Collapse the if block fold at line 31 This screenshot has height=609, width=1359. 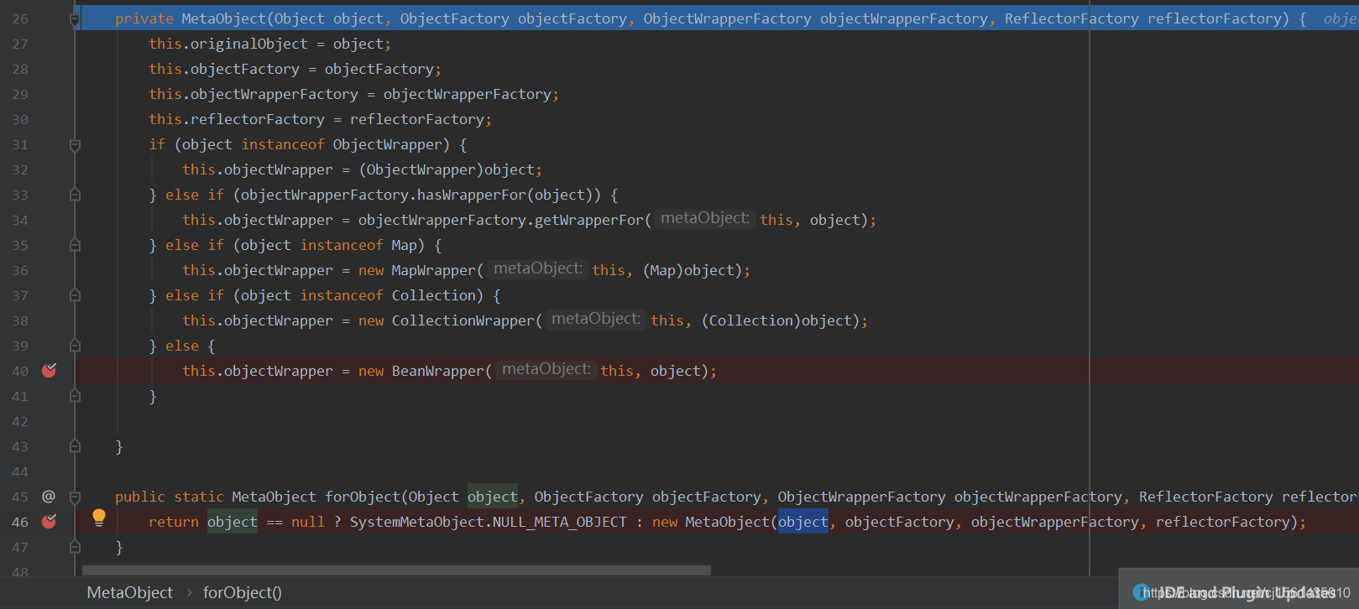click(75, 144)
